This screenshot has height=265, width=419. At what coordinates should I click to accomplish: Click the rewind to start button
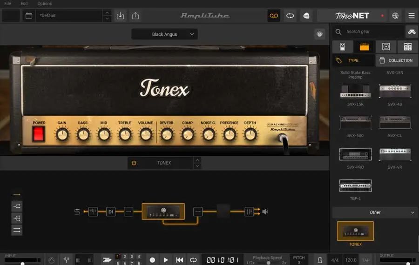[x=180, y=260]
